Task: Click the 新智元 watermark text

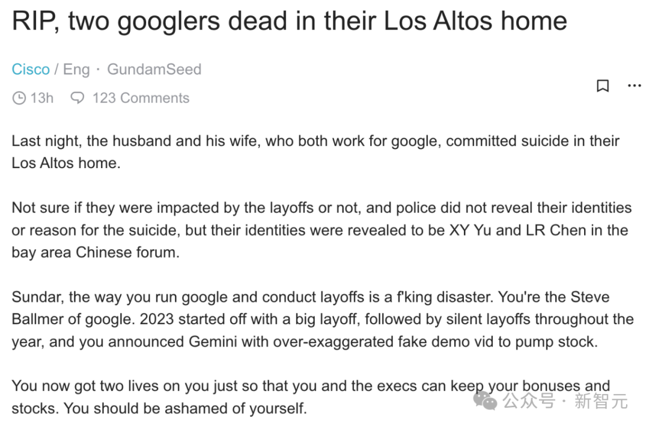Action: pyautogui.click(x=601, y=401)
